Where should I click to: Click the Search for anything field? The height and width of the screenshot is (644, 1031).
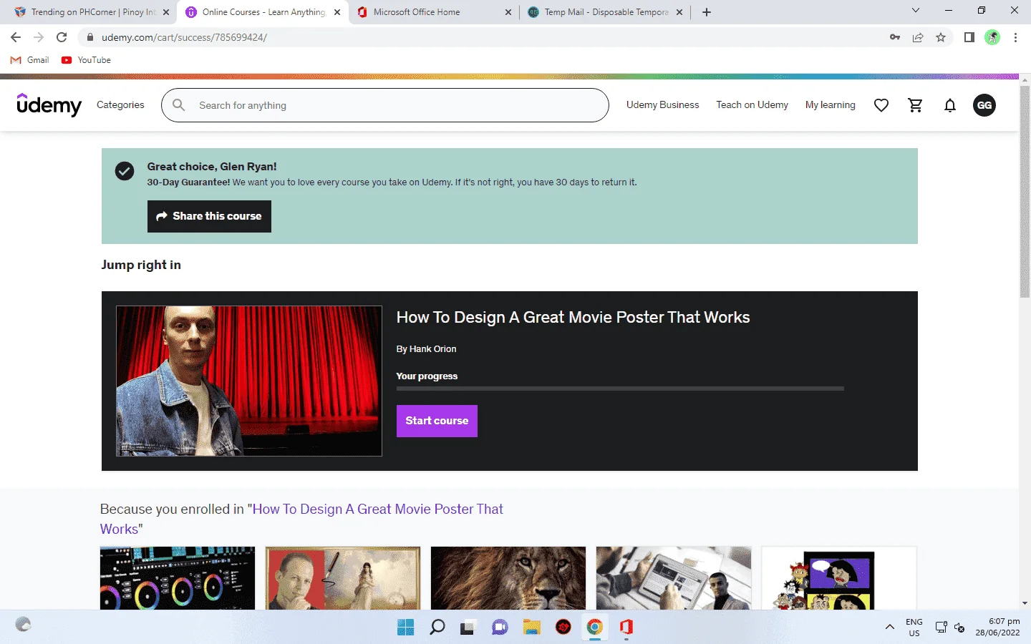[x=385, y=105]
